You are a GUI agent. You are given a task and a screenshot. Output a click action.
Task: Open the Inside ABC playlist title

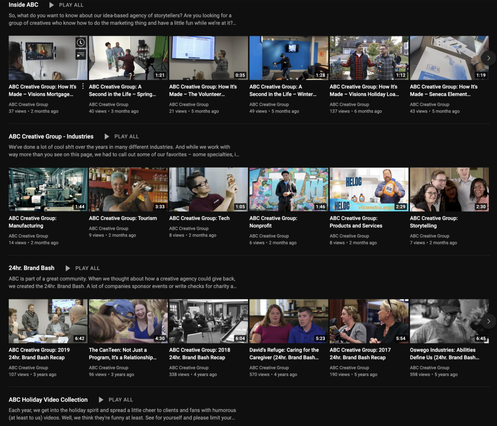tap(24, 5)
